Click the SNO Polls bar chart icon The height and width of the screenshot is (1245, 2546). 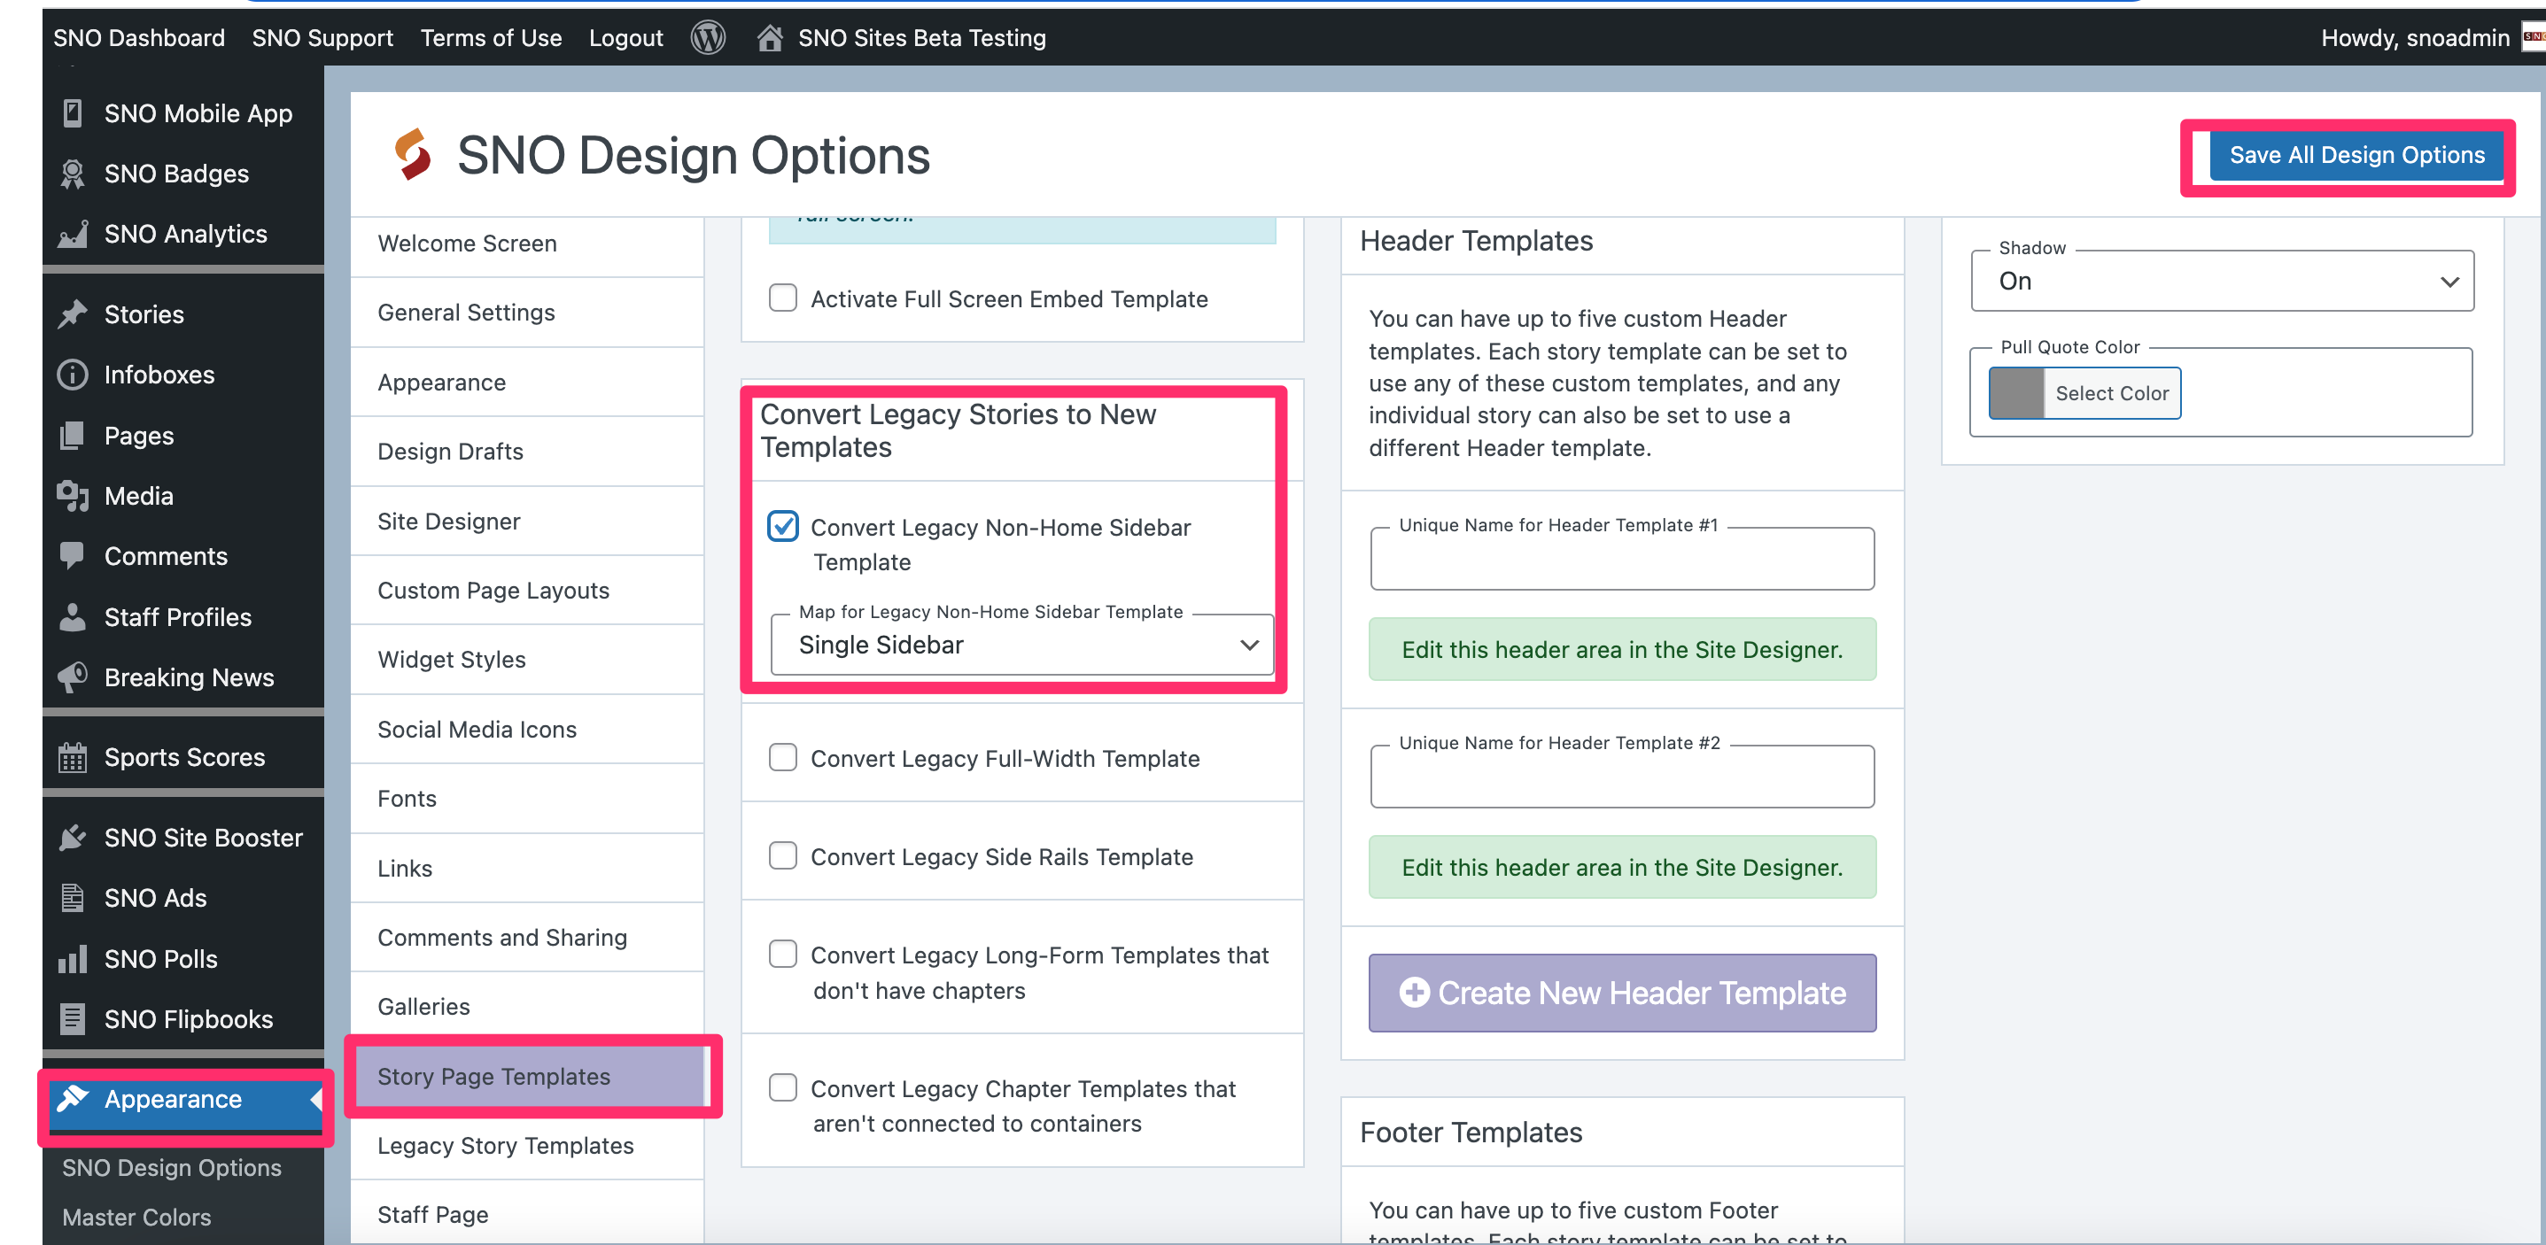point(72,958)
